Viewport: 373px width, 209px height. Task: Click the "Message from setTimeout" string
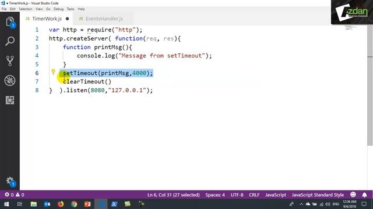162,56
